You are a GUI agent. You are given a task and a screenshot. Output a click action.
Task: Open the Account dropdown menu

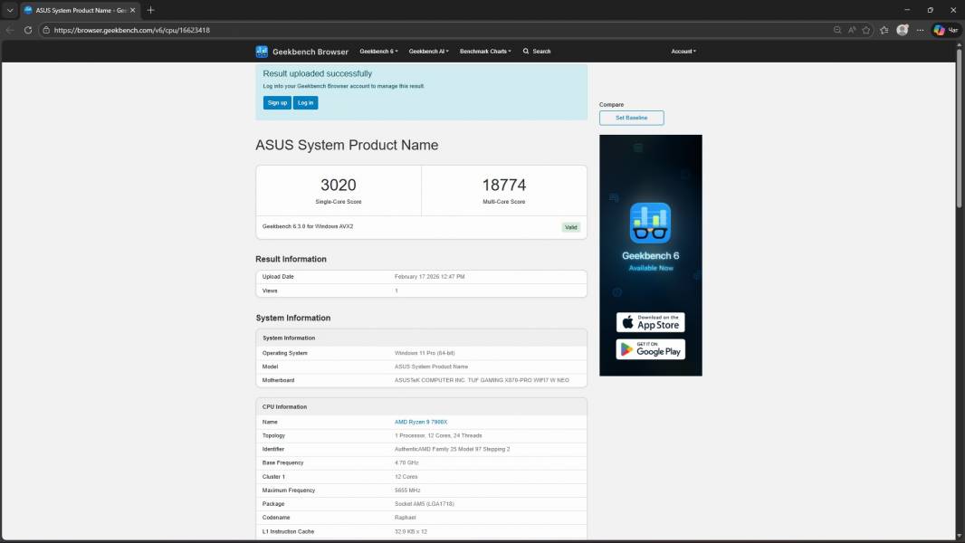683,52
